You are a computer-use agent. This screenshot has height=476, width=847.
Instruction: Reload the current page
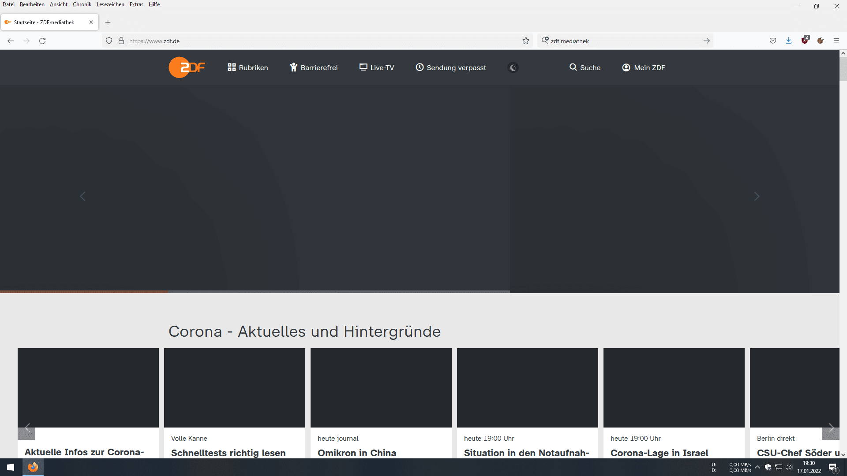42,41
